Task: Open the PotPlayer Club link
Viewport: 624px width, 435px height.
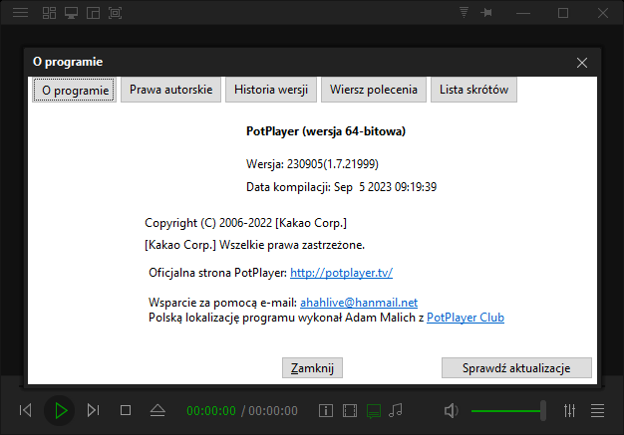Action: [x=466, y=318]
